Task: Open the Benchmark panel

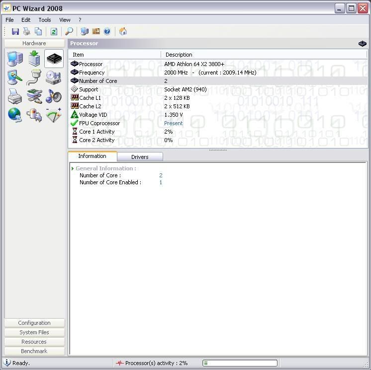Action: [34, 351]
